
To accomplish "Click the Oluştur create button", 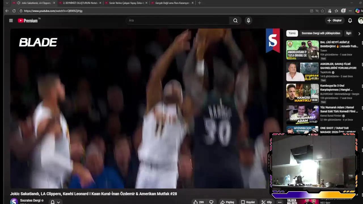I will [x=334, y=20].
